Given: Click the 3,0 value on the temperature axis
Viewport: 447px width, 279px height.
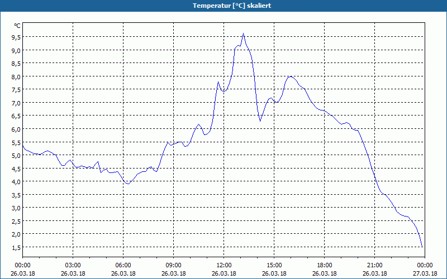Looking at the screenshot, I should coord(16,208).
